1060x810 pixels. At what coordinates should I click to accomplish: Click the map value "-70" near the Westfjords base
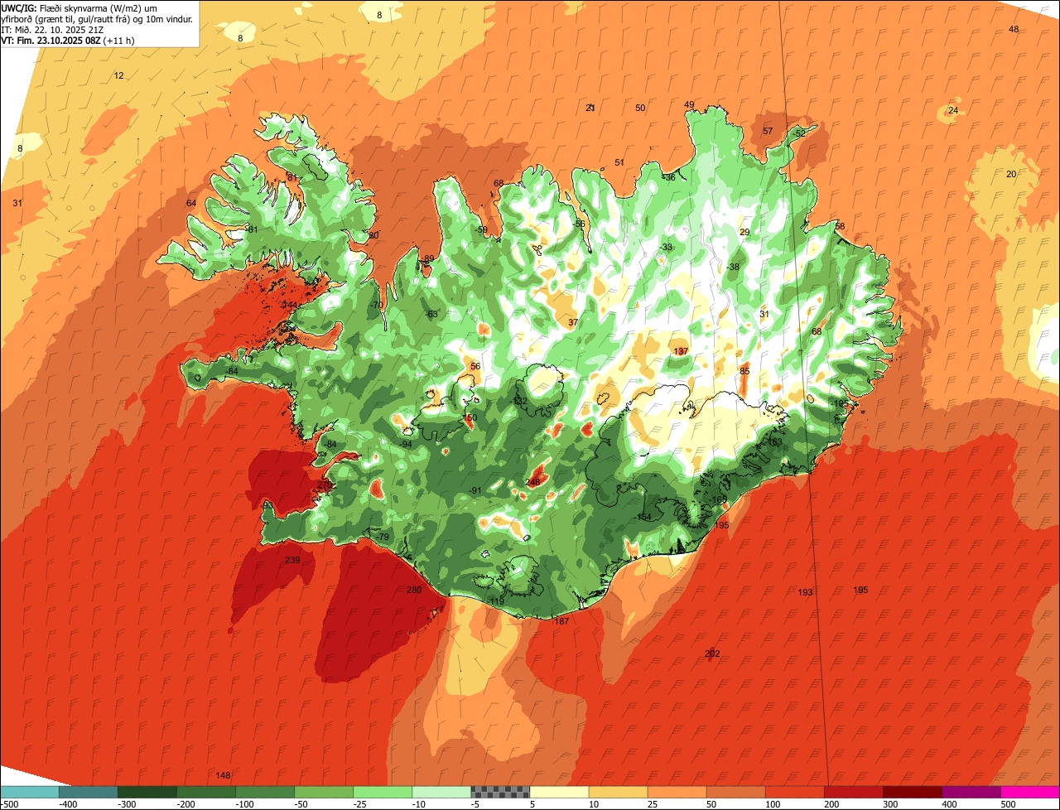pos(377,305)
